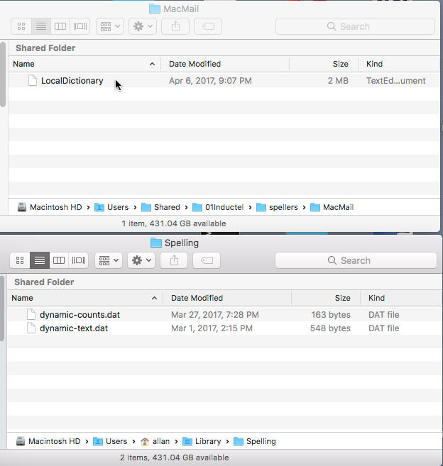This screenshot has width=443, height=466.
Task: Select column view in MacMail window
Action: [60, 26]
